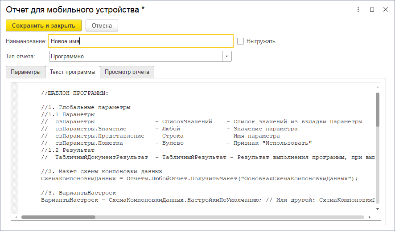Open the Тип отчета dropdown arrow
The height and width of the screenshot is (231, 395).
227,57
